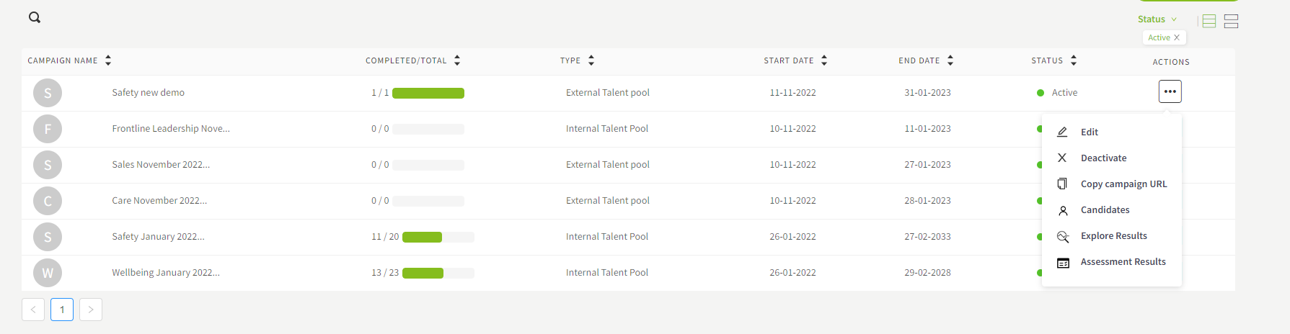This screenshot has height=334, width=1290.
Task: Go to the next page arrow
Action: [91, 310]
